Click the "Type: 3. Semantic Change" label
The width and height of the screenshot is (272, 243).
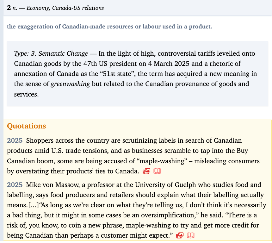point(51,53)
